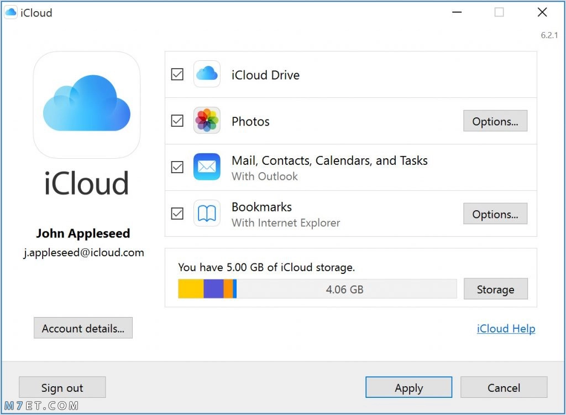566x415 pixels.
Task: Select the iCloud Drive label
Action: (x=266, y=75)
